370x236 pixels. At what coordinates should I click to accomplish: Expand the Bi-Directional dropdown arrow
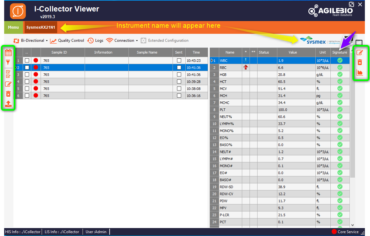tap(47, 41)
